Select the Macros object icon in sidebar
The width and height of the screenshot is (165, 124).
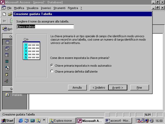click(x=6, y=75)
